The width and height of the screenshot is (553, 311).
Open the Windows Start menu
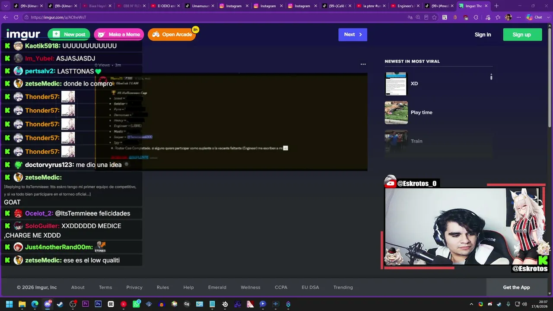[10, 304]
